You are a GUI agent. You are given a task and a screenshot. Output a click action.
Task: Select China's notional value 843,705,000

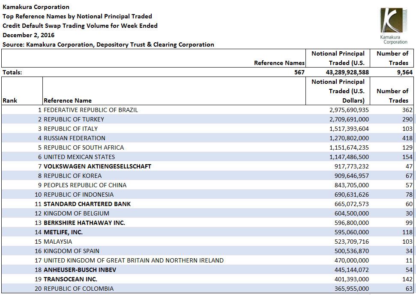[x=352, y=185]
